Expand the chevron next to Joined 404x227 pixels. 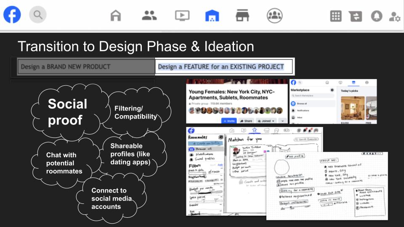(x=283, y=121)
